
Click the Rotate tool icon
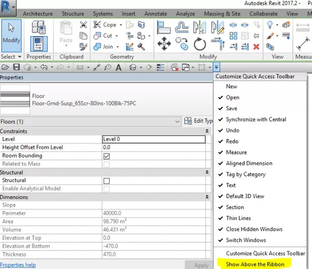(199, 44)
